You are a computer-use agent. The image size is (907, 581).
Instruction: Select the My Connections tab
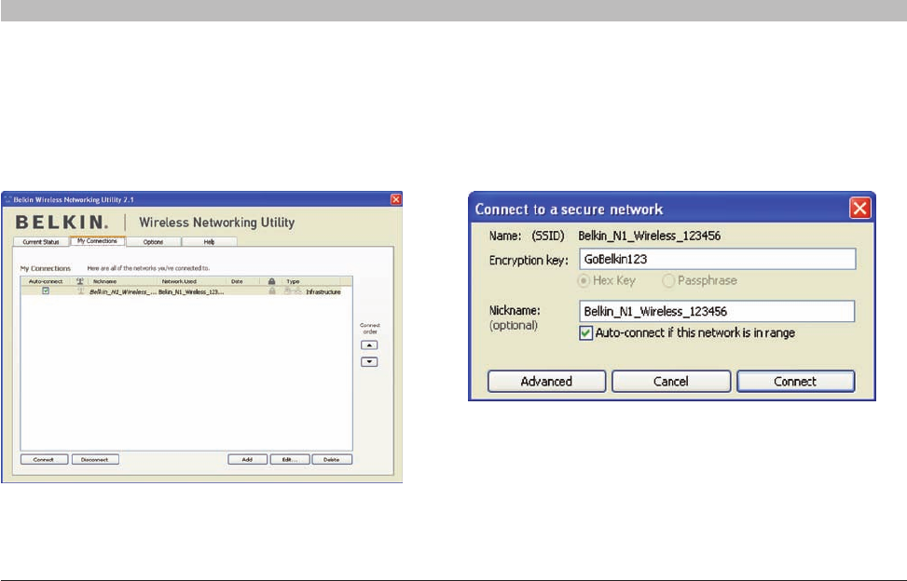pos(97,241)
